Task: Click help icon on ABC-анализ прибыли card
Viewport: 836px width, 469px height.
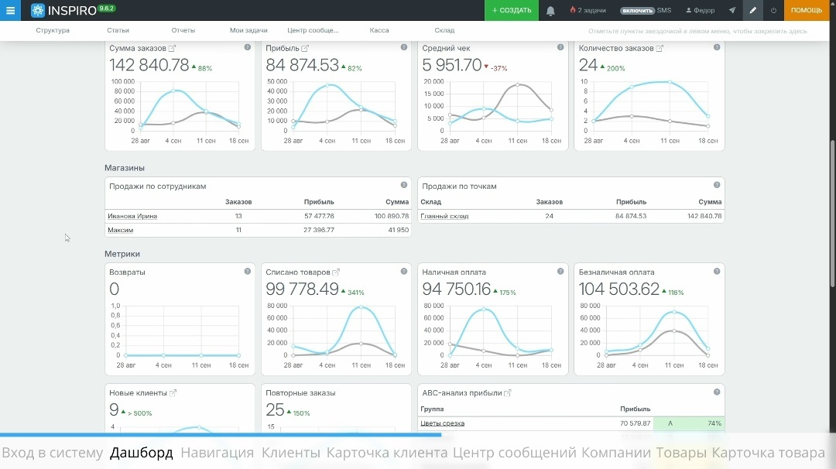Action: pos(717,392)
